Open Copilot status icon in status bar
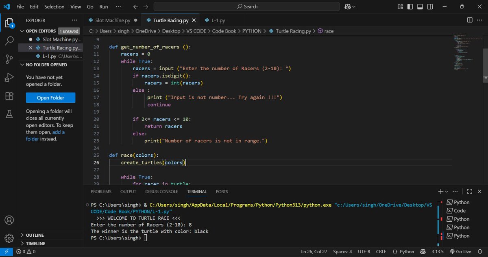The height and width of the screenshot is (257, 488). (x=423, y=252)
